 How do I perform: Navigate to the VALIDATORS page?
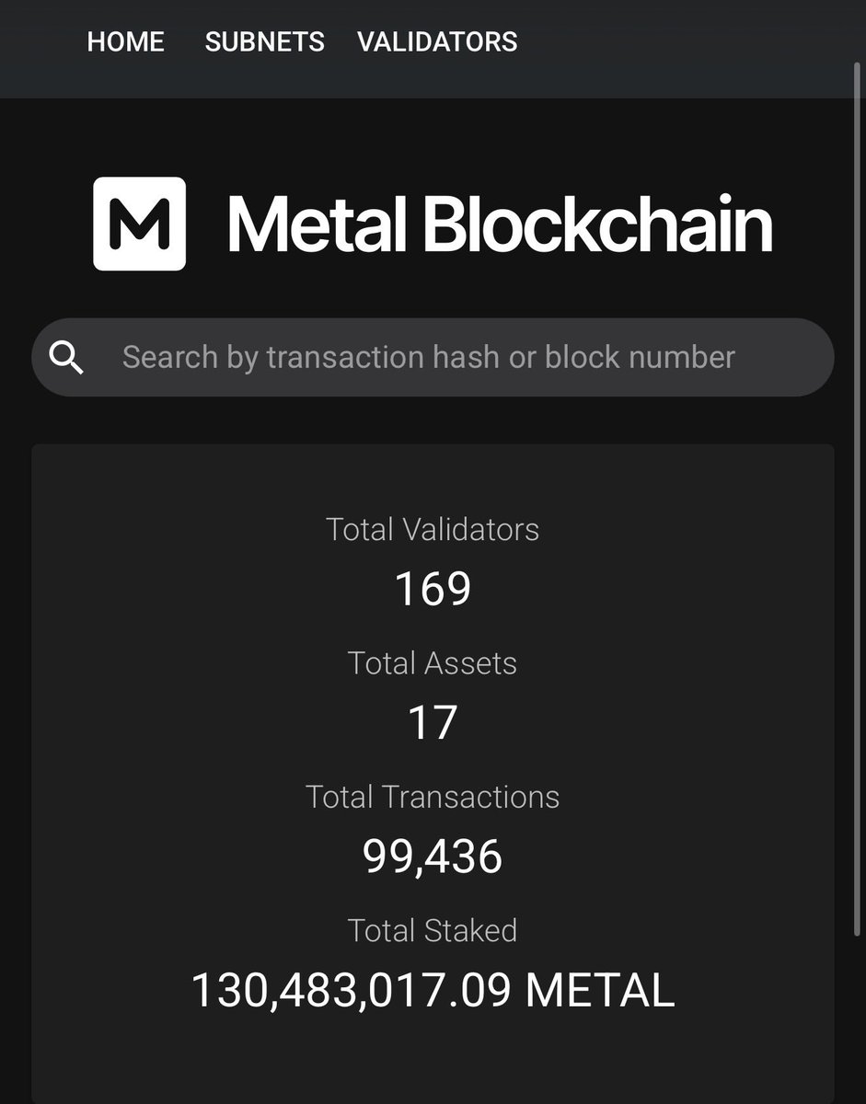tap(437, 42)
